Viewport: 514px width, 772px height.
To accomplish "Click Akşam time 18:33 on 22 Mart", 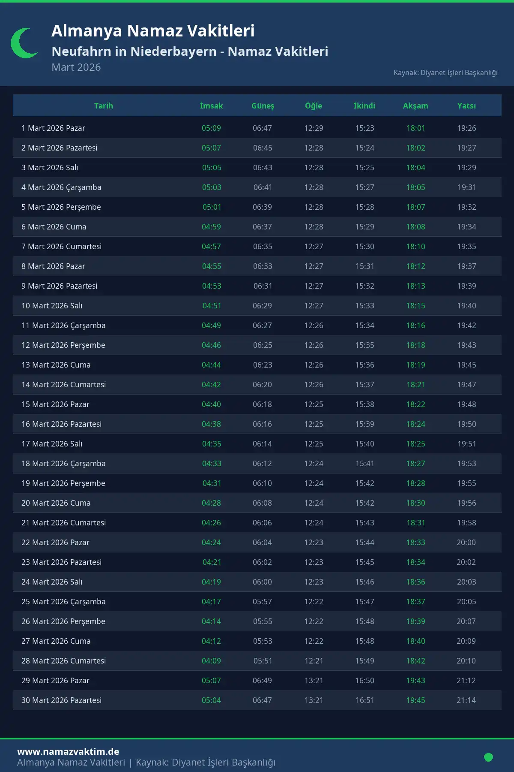I will coord(415,543).
